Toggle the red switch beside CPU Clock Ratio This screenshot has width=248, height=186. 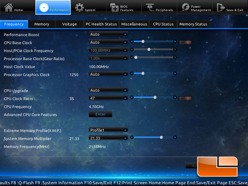pos(185,99)
